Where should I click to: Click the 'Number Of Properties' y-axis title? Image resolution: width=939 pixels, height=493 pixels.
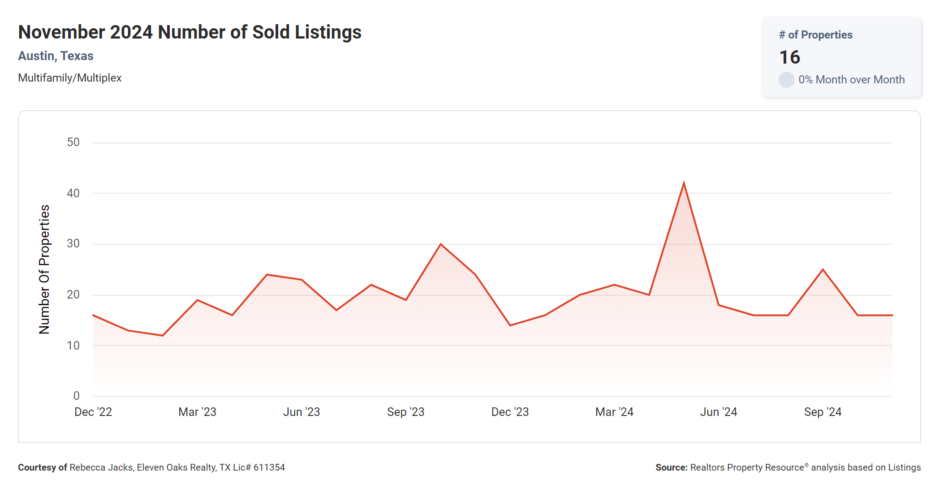[44, 269]
